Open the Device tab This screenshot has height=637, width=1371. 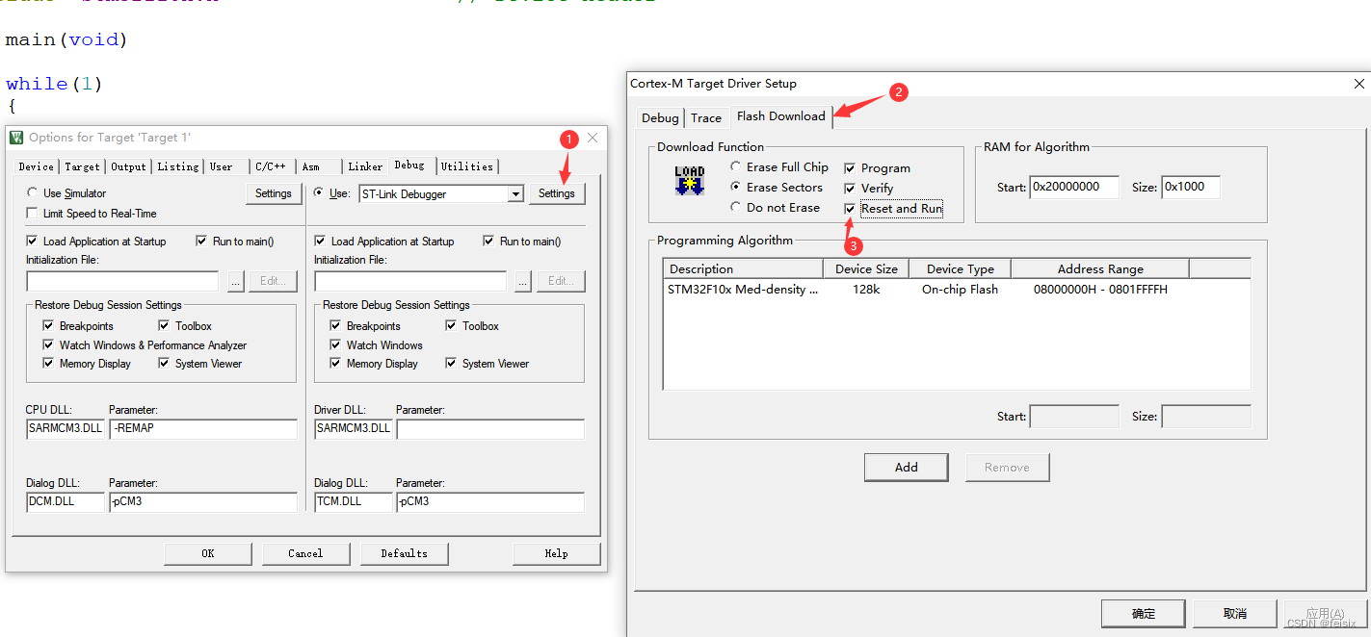click(37, 166)
